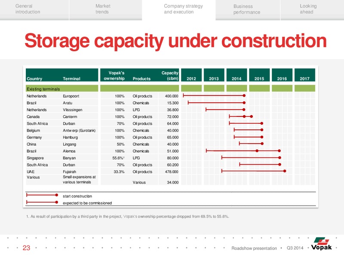This screenshot has height=258, width=344.
Task: Click the Alemoa terminal cell
Action: coord(69,151)
